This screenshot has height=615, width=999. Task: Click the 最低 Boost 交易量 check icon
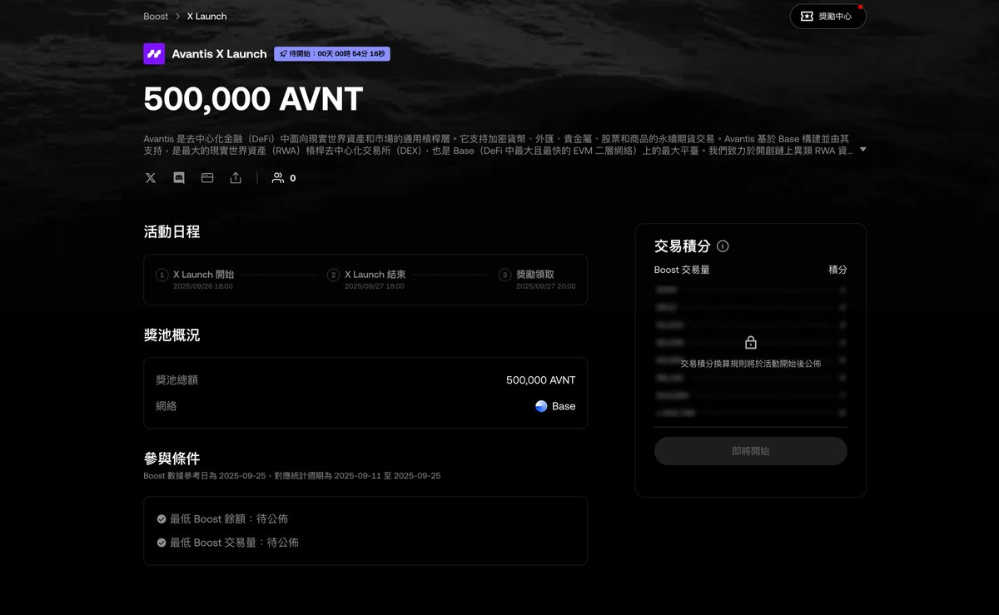162,543
